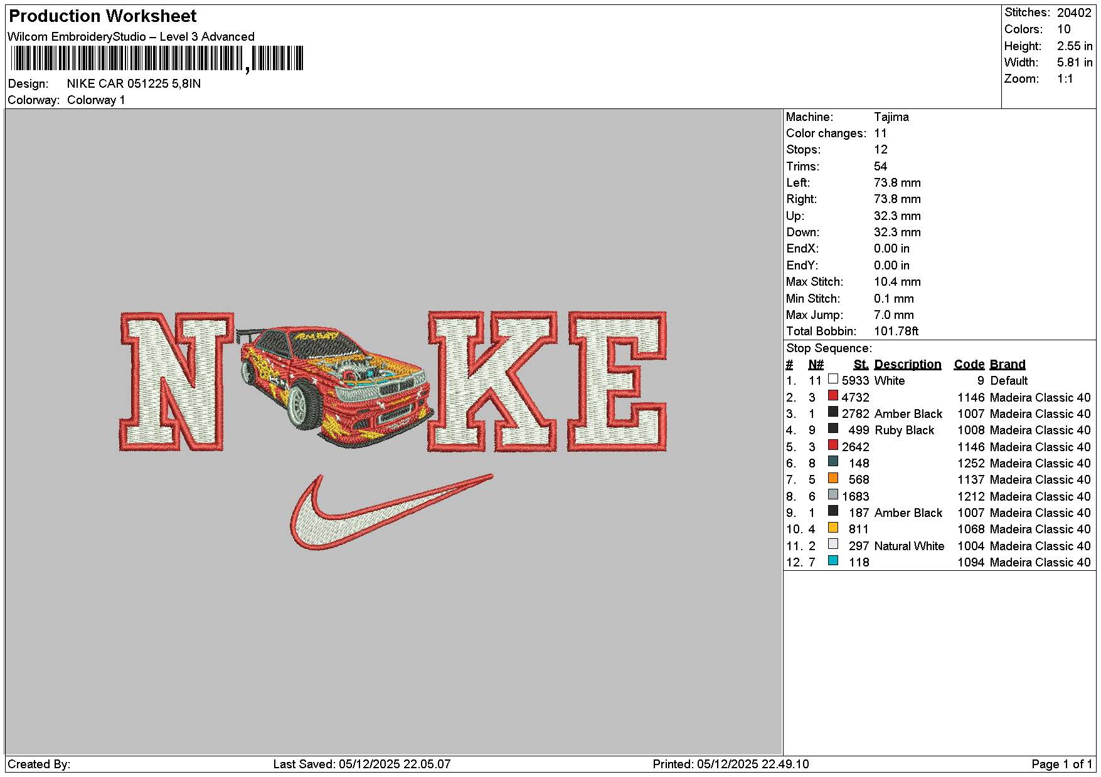Click the 'Production Worksheet' title
Viewport: 1101px width, 777px height.
click(102, 16)
